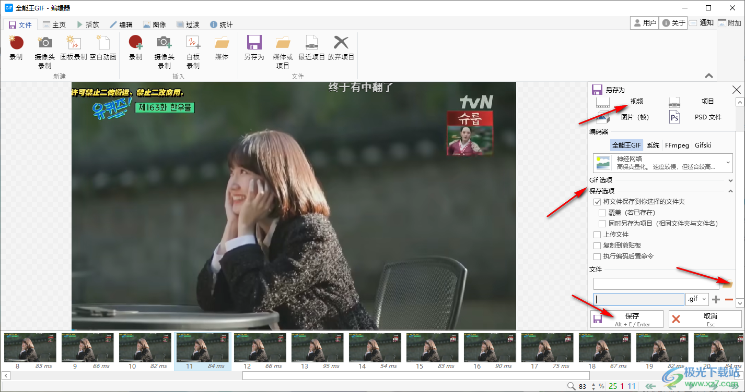The height and width of the screenshot is (392, 745).
Task: Enable 执行编码后置命令 checkbox
Action: pos(597,256)
